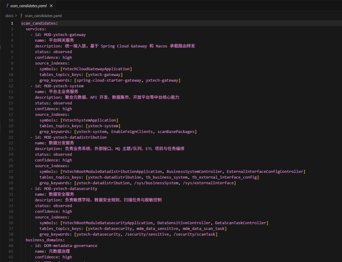342x262 pixels.
Task: Click line number 21 in the gutter
Action: pos(11,137)
